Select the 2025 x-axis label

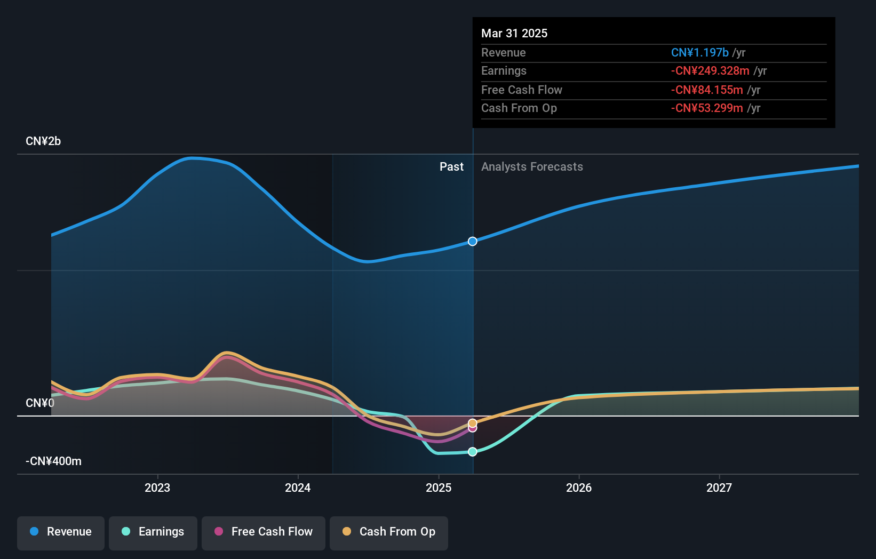tap(439, 488)
